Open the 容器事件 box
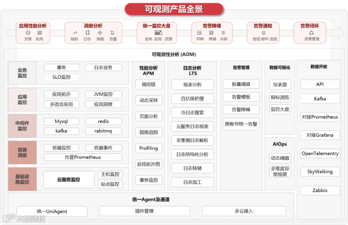Screen dimensions: 348x225 [103, 148]
